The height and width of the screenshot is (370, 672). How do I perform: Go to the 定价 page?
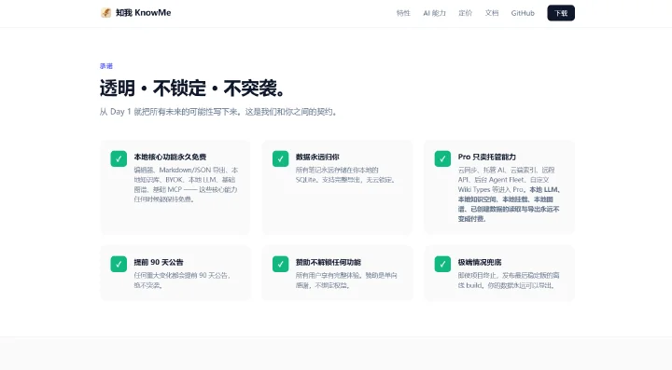pos(466,13)
